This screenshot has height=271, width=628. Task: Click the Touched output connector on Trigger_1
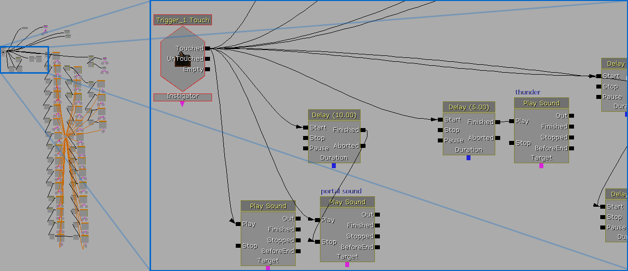pyautogui.click(x=207, y=48)
